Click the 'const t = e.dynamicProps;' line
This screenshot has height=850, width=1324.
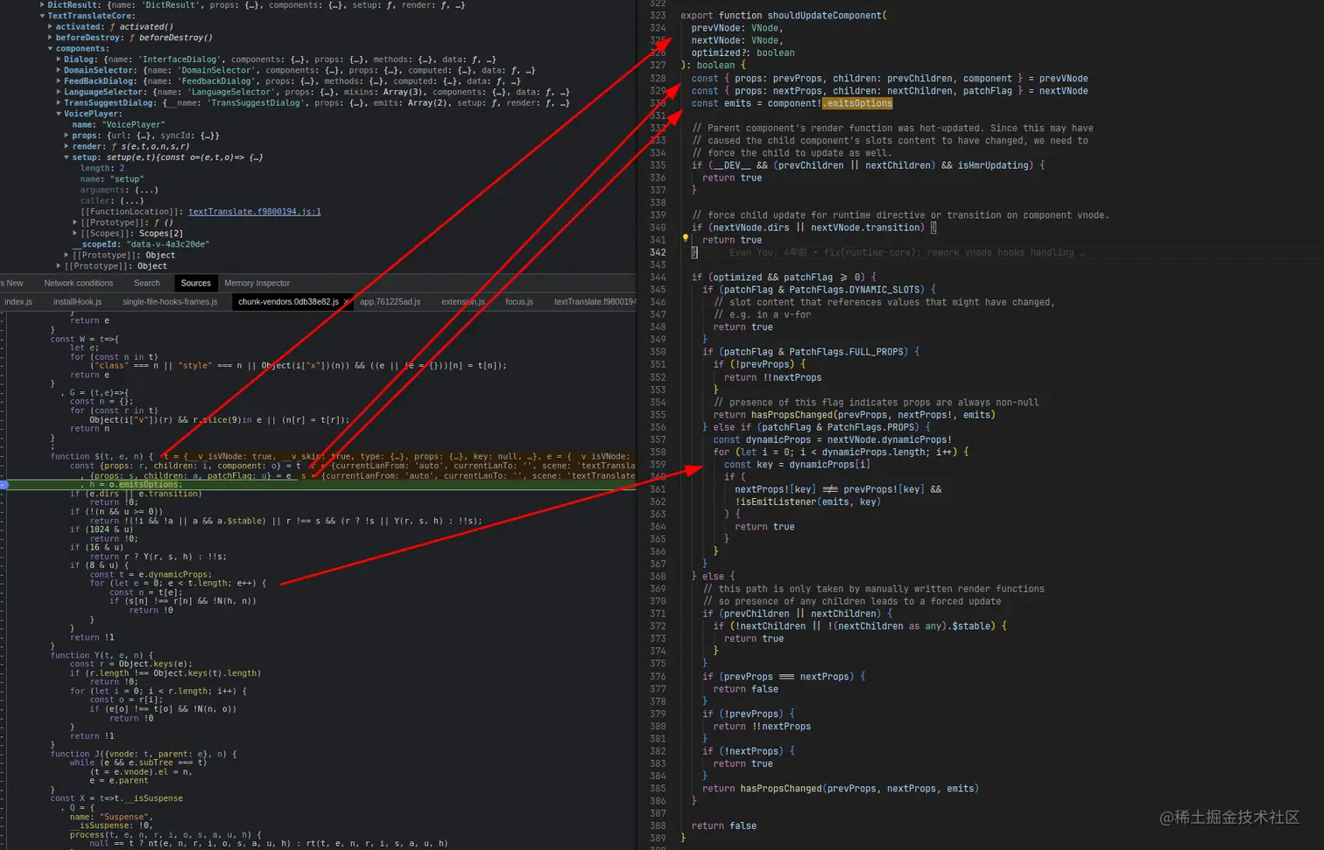[x=151, y=574]
